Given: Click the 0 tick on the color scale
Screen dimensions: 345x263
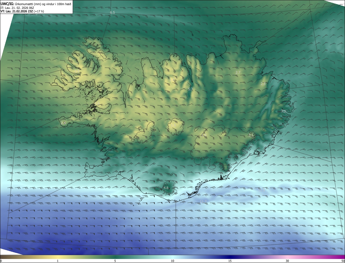Looking at the screenshot, I should tap(1, 261).
